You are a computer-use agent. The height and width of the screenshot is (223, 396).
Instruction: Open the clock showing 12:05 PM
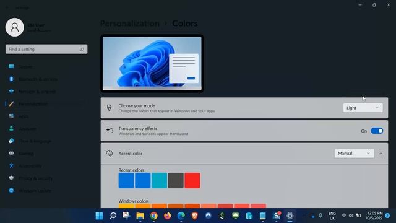click(375, 216)
